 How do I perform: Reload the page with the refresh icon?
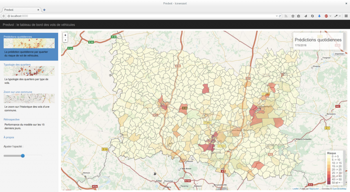280,16
